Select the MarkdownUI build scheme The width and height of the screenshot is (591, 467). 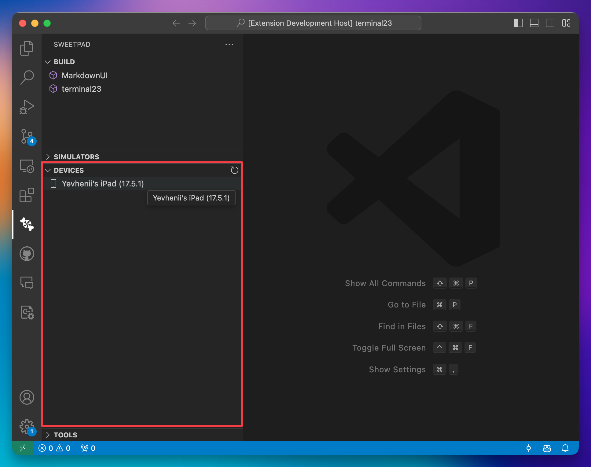coord(85,75)
